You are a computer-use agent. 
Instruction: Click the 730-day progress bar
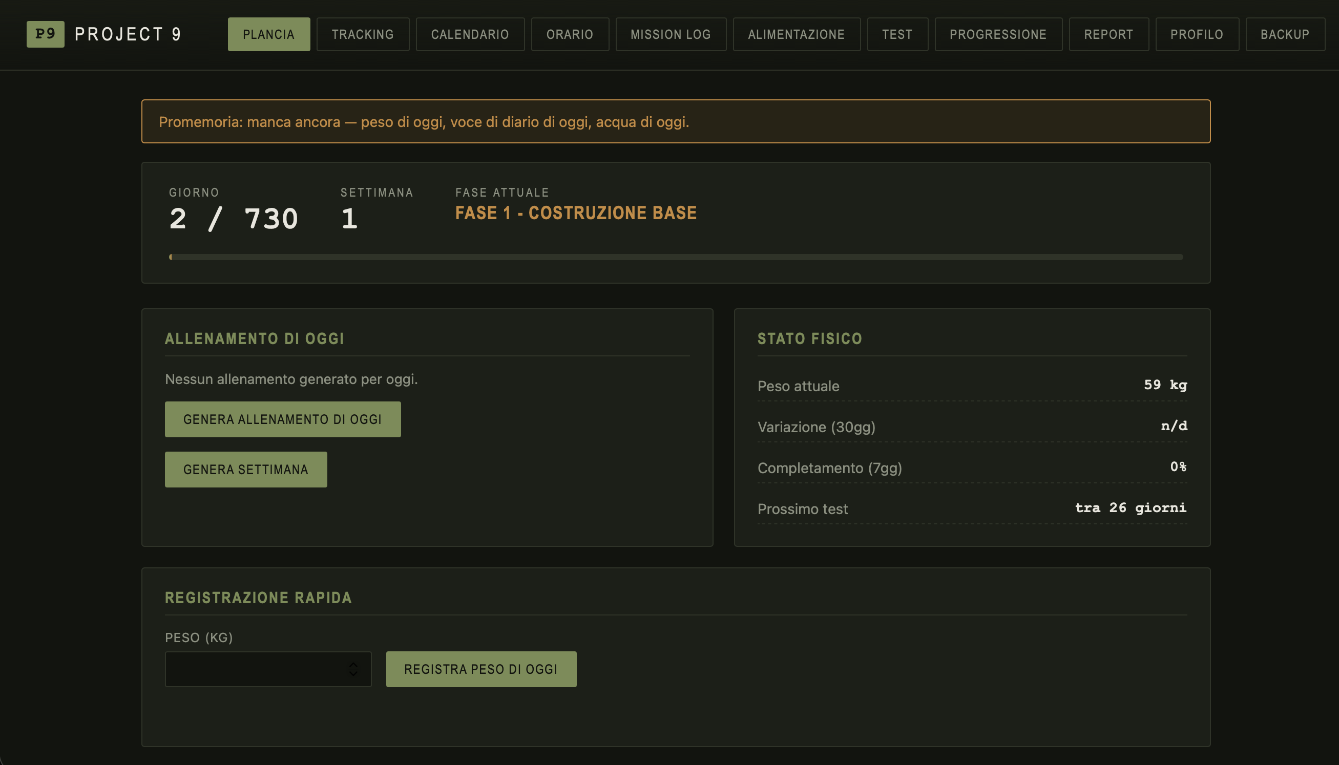coord(676,257)
